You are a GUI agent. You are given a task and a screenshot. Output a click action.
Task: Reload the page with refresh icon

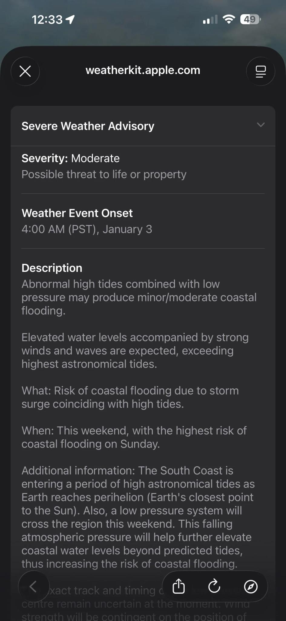(x=214, y=586)
